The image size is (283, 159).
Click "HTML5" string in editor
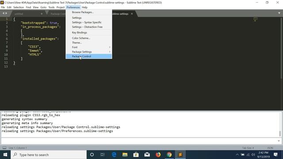pyautogui.click(x=34, y=55)
